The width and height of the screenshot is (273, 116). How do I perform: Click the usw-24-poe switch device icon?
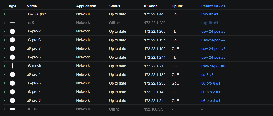tap(12, 14)
